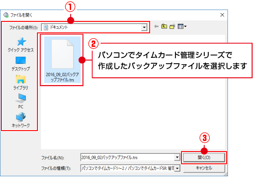Expand the ファイル名 dropdown arrow
Image resolution: width=253 pixels, height=177 pixels.
pyautogui.click(x=177, y=157)
